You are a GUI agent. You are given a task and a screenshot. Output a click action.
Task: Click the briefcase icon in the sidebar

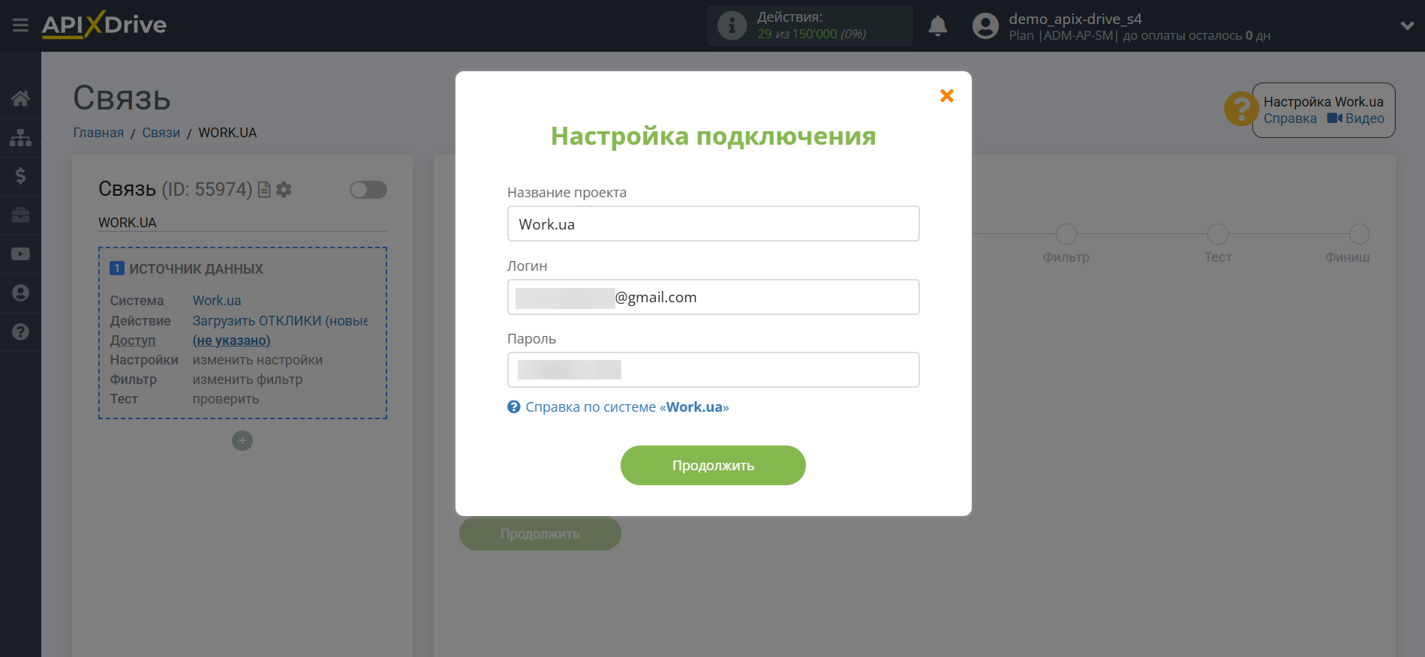click(x=20, y=215)
